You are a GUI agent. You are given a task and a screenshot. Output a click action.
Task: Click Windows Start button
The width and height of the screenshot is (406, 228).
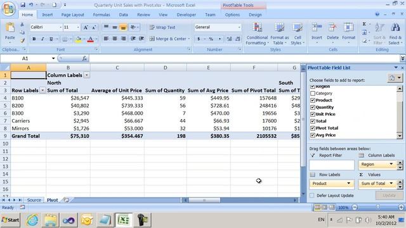point(10,220)
